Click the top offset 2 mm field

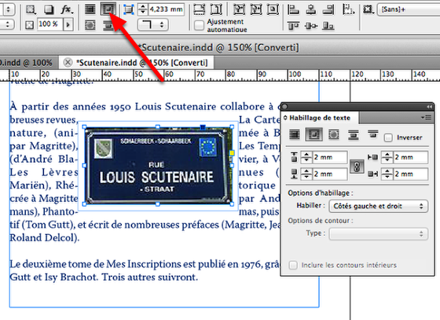[x=329, y=157]
